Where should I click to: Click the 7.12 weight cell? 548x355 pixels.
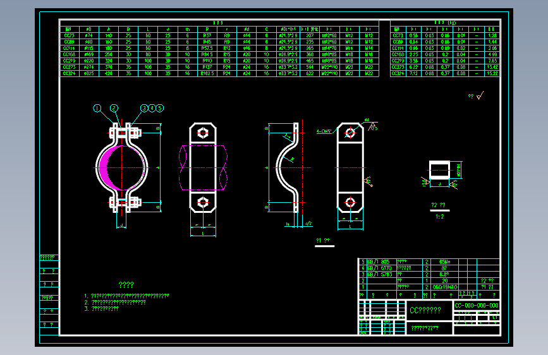[413, 73]
